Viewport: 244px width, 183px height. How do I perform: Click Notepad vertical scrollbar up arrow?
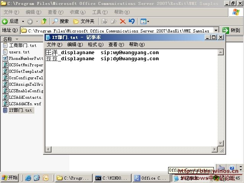tap(220, 53)
